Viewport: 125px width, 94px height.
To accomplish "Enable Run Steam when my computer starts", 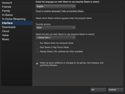I will (37, 43).
